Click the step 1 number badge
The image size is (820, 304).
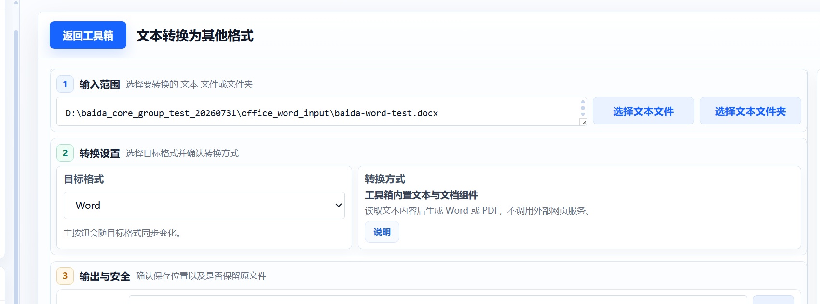65,84
